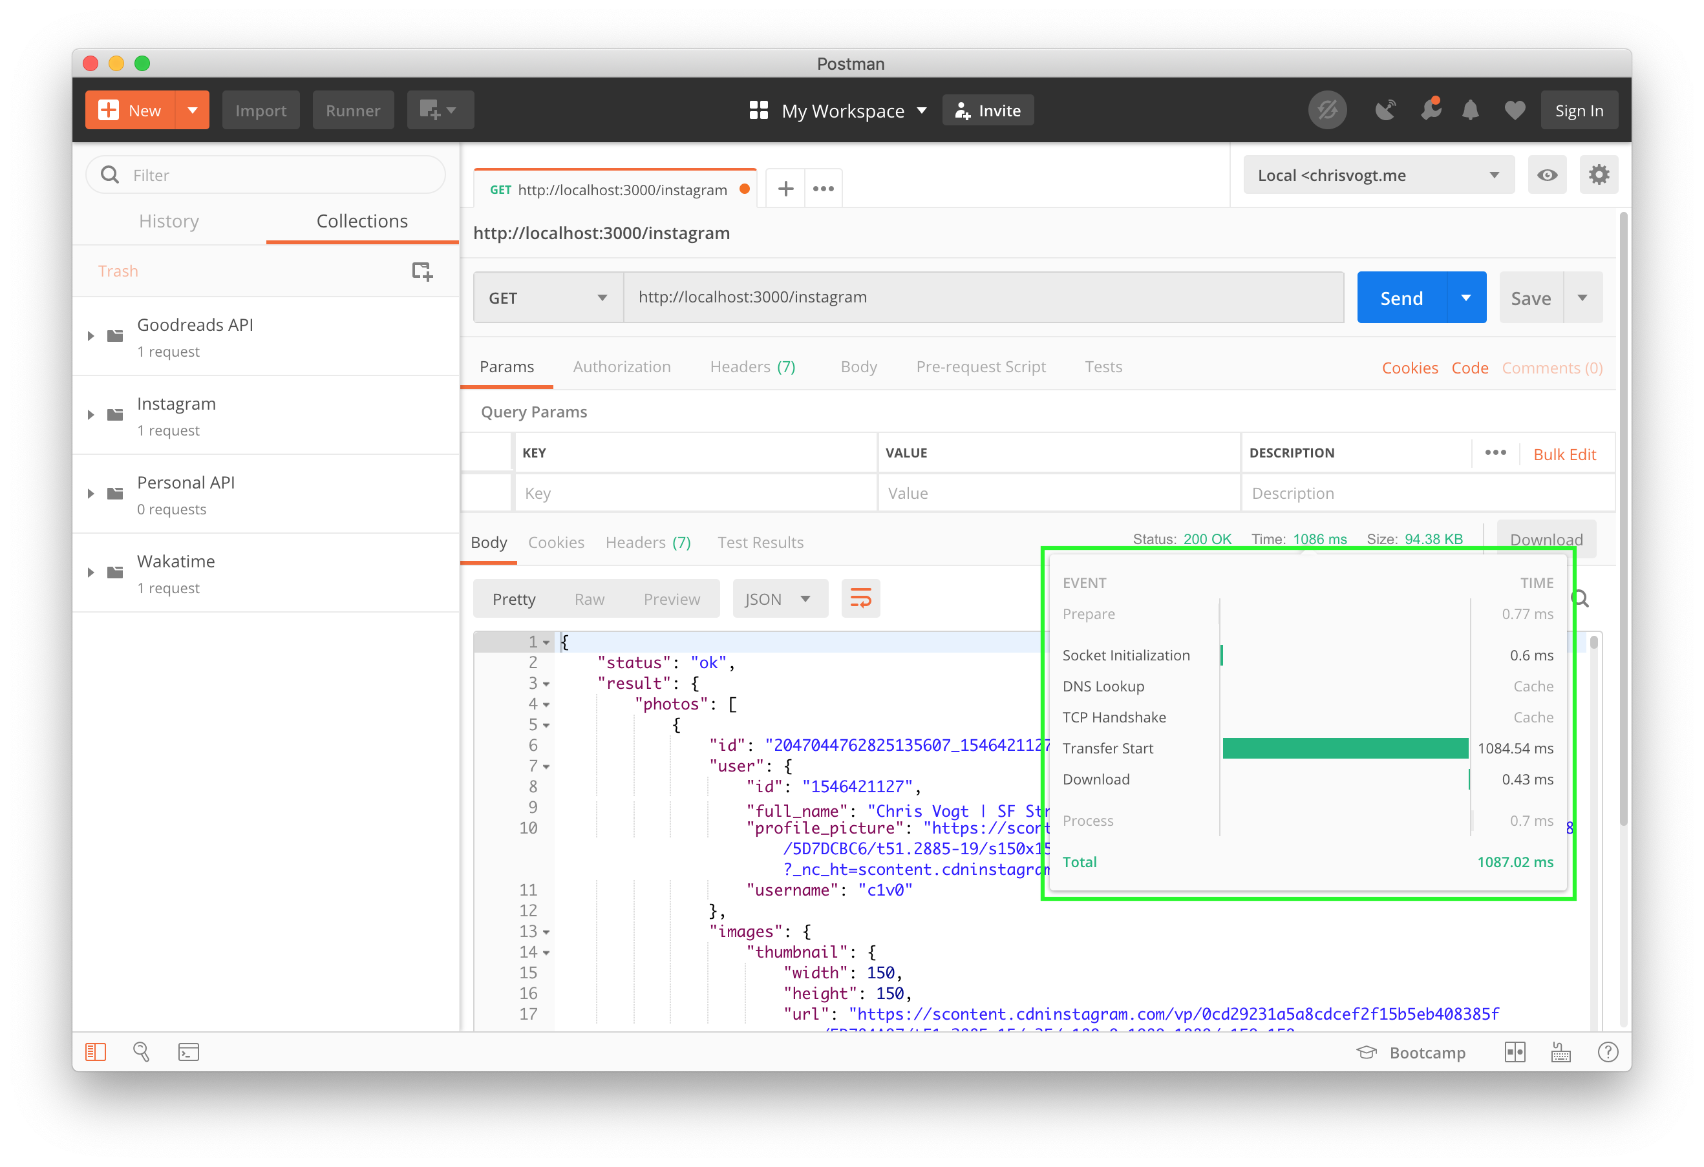
Task: Open the notifications bell icon
Action: (1470, 110)
